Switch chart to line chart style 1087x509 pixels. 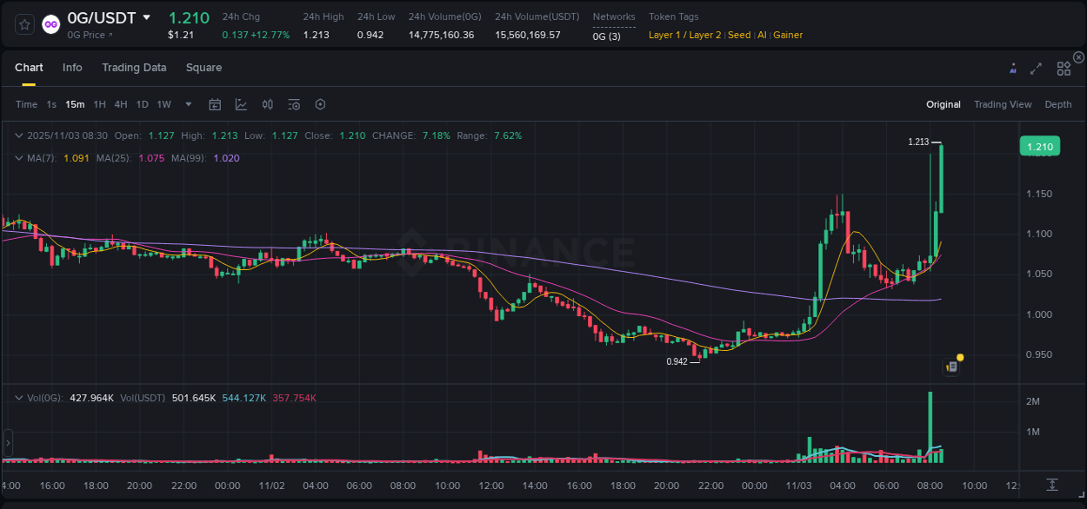241,104
